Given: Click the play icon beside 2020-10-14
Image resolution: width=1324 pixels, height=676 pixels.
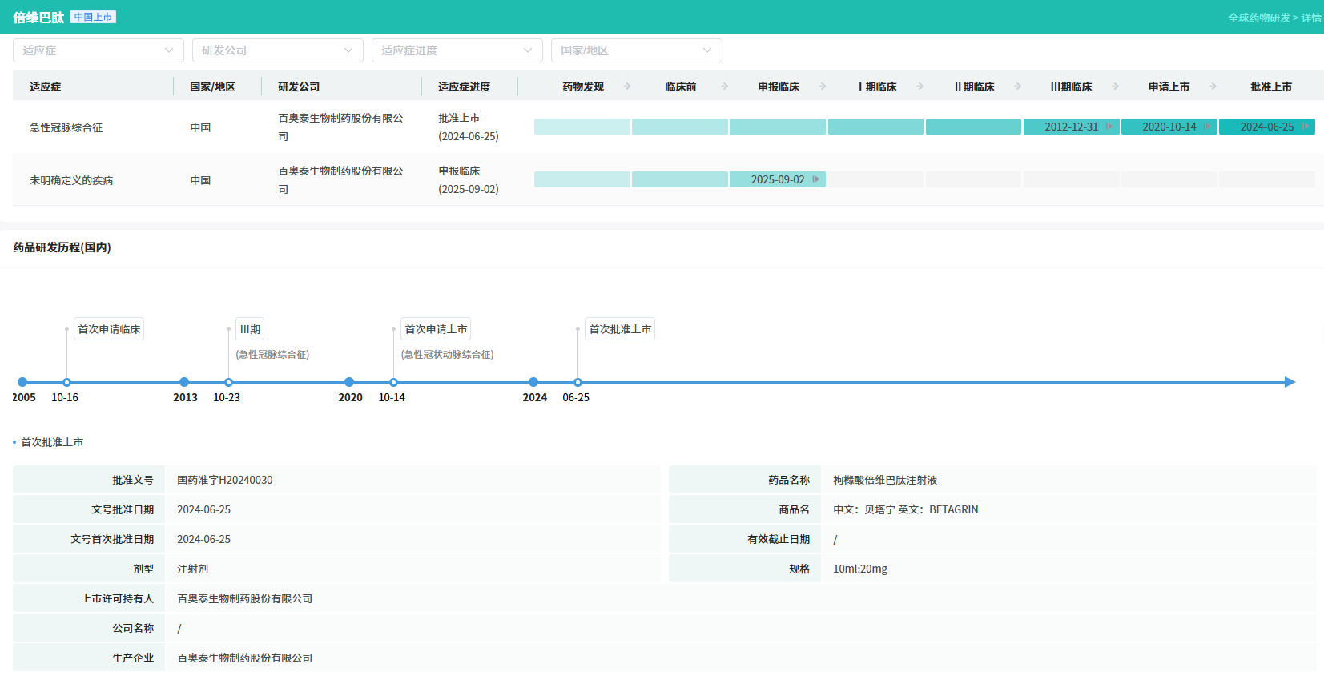Looking at the screenshot, I should pyautogui.click(x=1207, y=127).
